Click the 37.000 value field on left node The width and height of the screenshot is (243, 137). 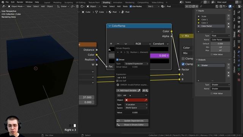tap(87, 97)
